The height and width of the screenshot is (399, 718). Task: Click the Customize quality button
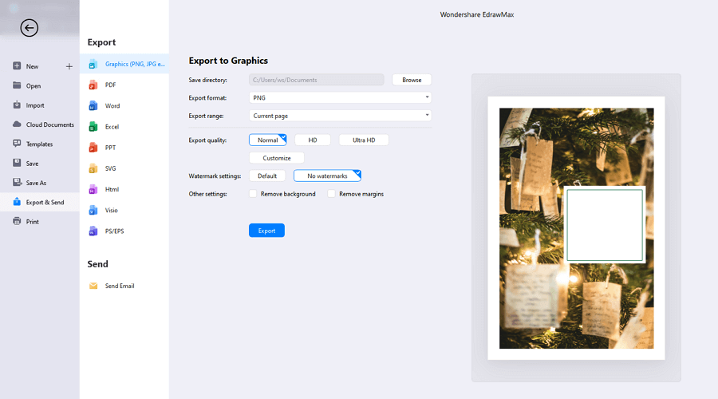tap(277, 158)
